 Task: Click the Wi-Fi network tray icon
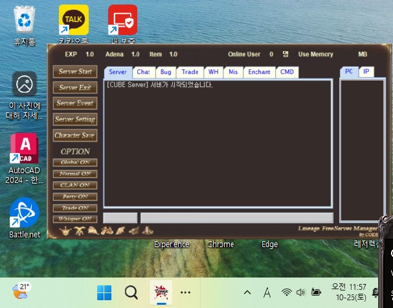click(286, 292)
